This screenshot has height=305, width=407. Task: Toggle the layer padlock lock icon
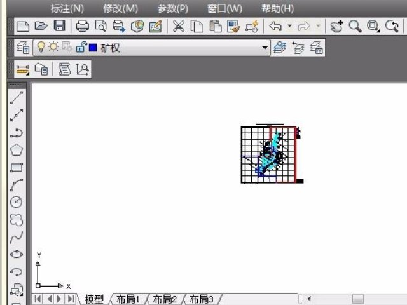point(80,48)
